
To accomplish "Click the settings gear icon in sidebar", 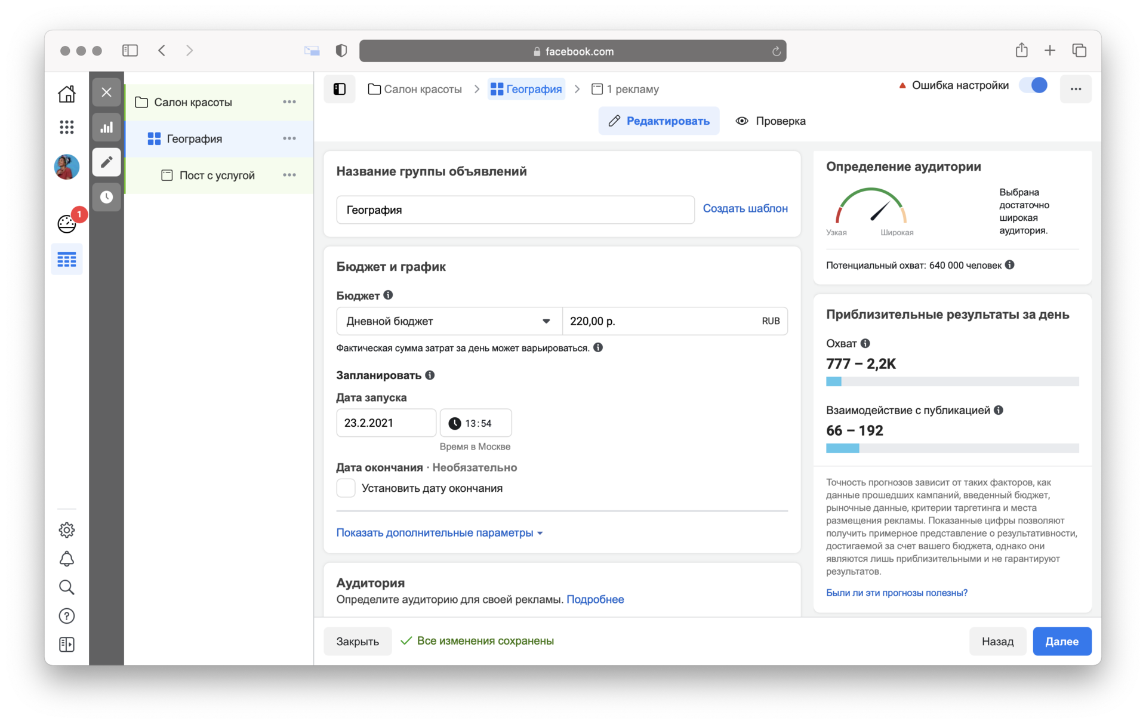I will 67,529.
